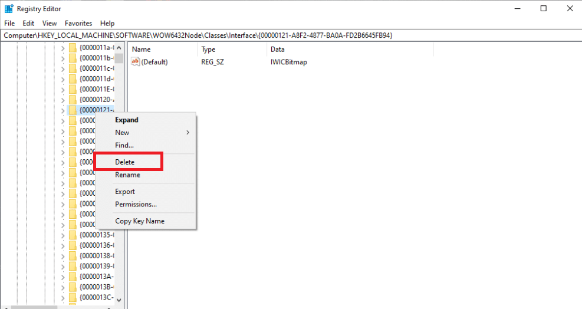Select the {0000013A- key label
Viewport: 582px width, 309px height.
tap(97, 277)
